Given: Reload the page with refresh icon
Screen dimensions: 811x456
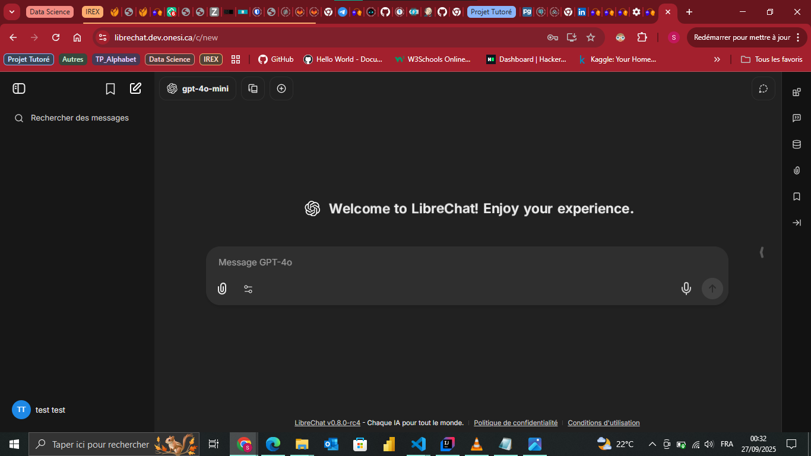Looking at the screenshot, I should pyautogui.click(x=56, y=37).
